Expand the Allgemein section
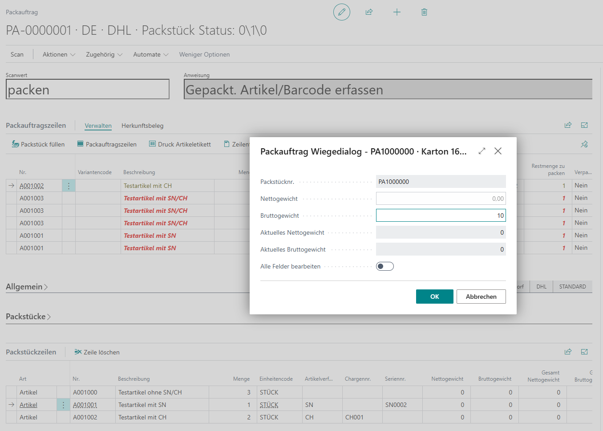This screenshot has width=603, height=431. pos(27,287)
